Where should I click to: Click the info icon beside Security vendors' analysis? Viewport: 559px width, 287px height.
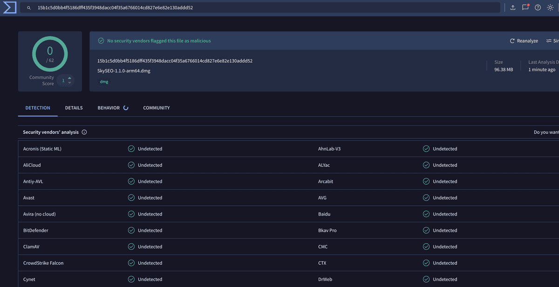click(84, 132)
